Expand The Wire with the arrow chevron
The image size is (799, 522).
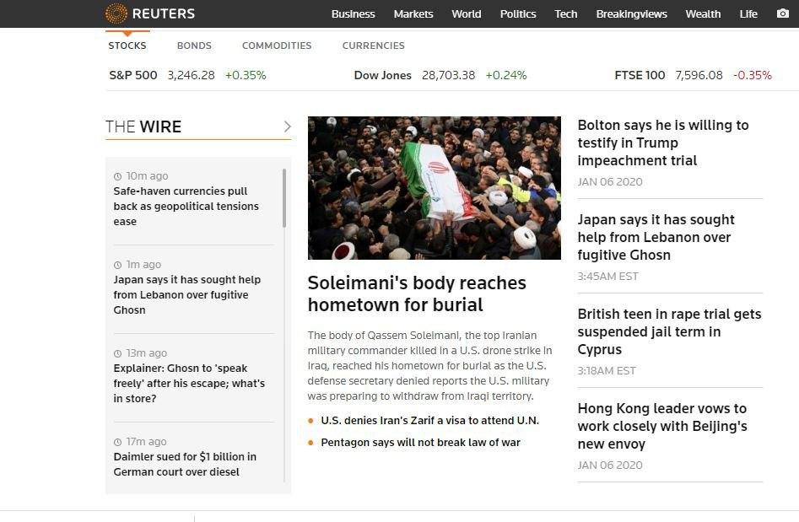288,126
